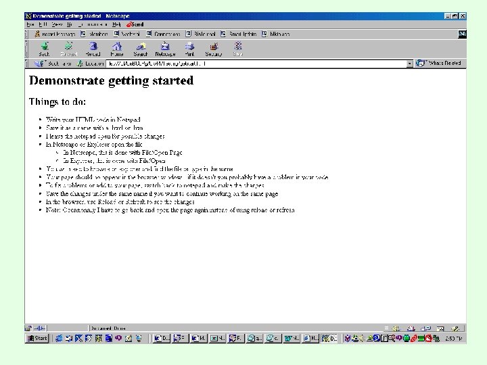Image resolution: width=487 pixels, height=365 pixels.
Task: Click the 'In the browser, use Reload or Refresh' item
Action: pos(120,201)
